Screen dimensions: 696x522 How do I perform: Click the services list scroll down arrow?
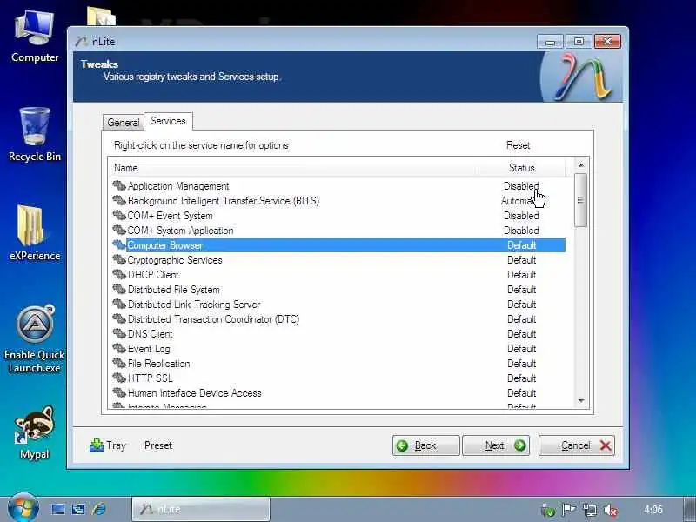click(581, 401)
